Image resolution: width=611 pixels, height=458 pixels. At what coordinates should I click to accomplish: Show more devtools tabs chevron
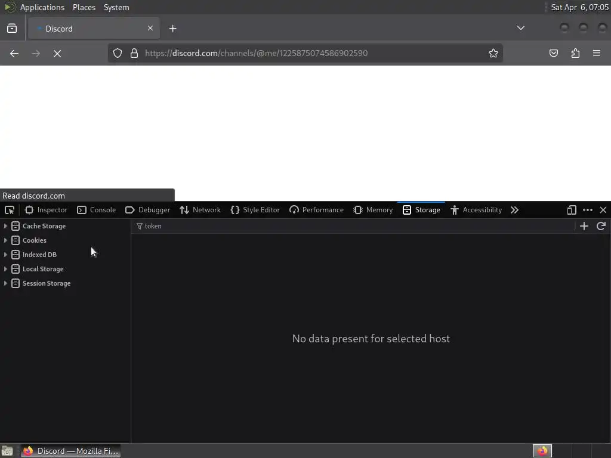514,210
